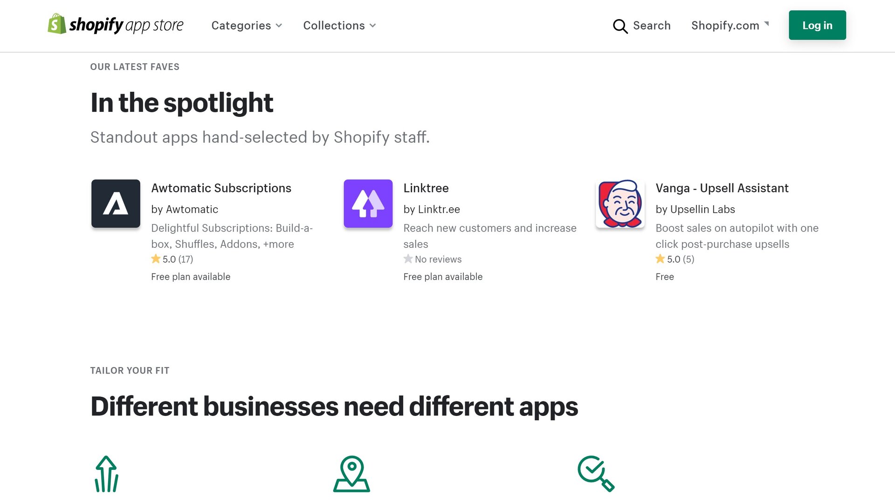Click 'by Upsellin Labs' developer text

pyautogui.click(x=695, y=210)
